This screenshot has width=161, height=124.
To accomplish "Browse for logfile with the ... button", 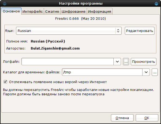I will [126, 62].
